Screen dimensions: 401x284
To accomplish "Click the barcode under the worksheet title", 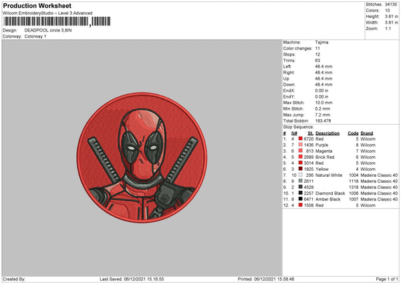I will tap(57, 21).
